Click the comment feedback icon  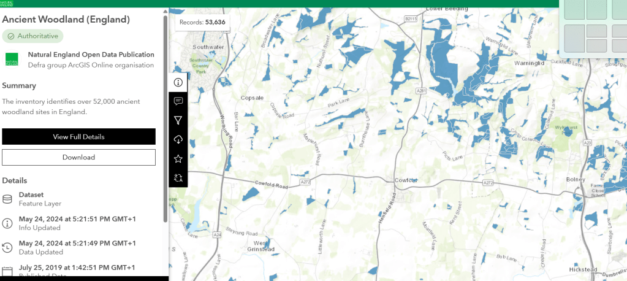pos(178,101)
